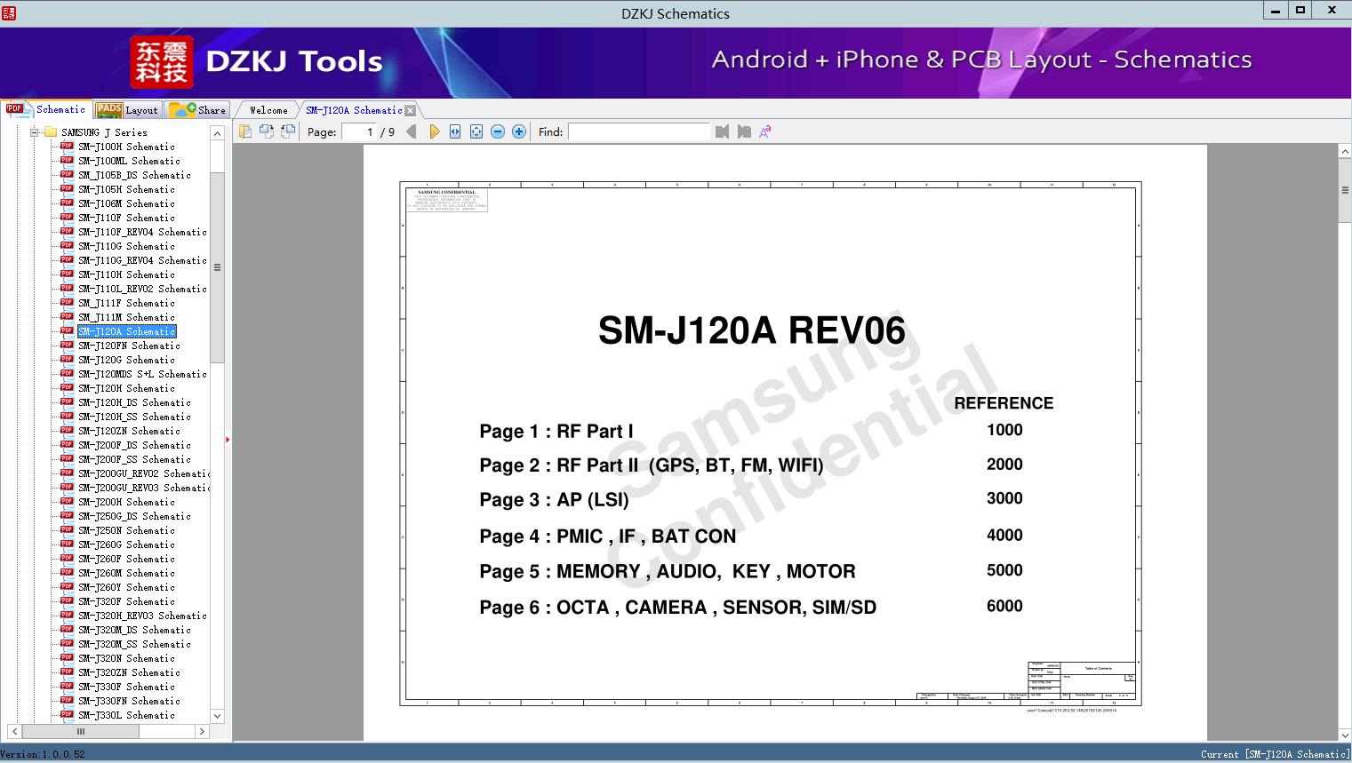Go to the previous page arrow
The width and height of the screenshot is (1352, 763).
point(412,131)
